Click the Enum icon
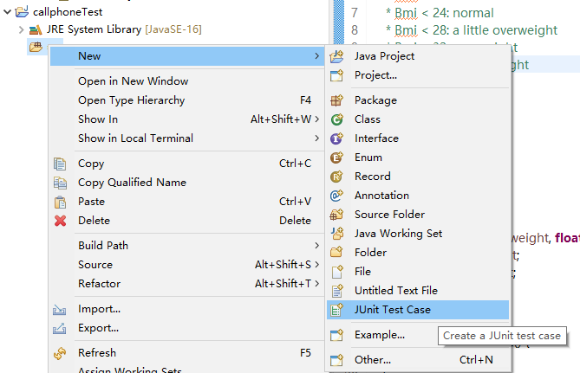The image size is (580, 373). tap(336, 158)
